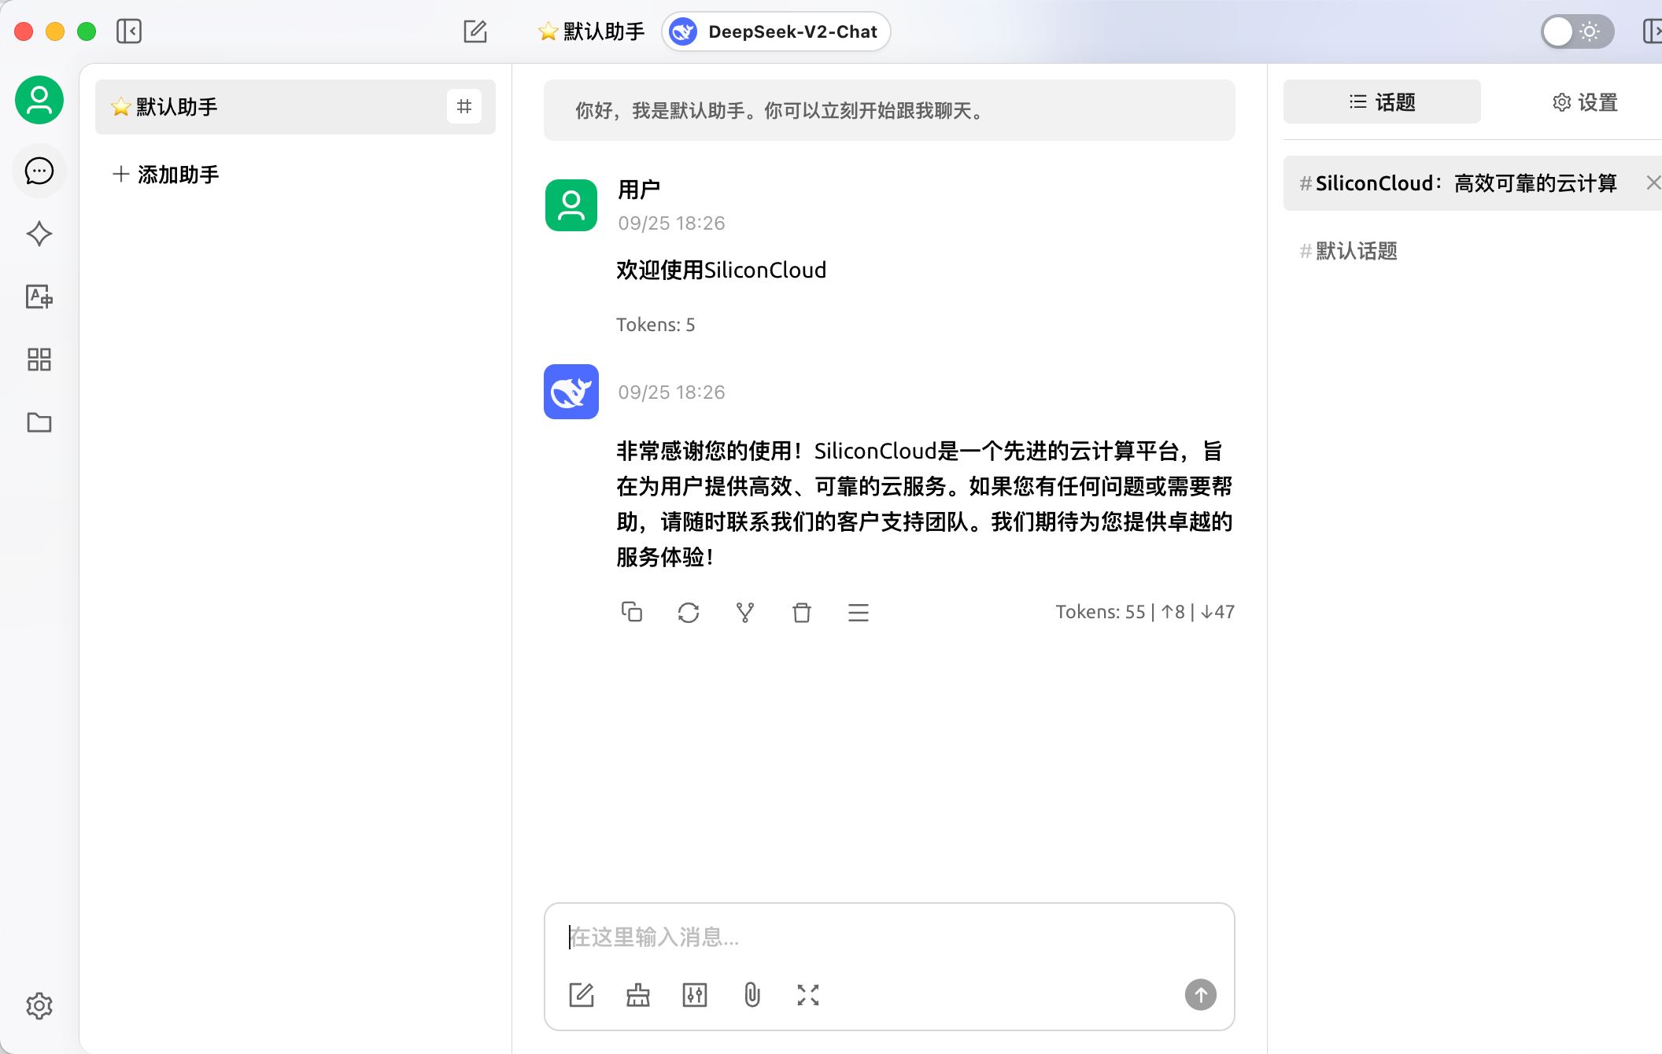Screen dimensions: 1662x1054
Task: Collapse the left sidebar panel
Action: [x=131, y=31]
